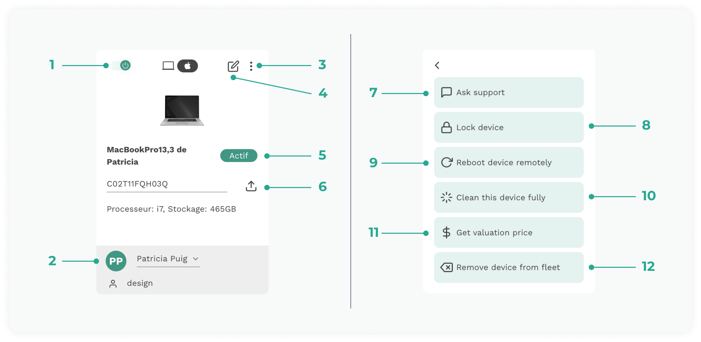Click the Actif status badge
Viewport: 701px width, 342px height.
(x=238, y=156)
